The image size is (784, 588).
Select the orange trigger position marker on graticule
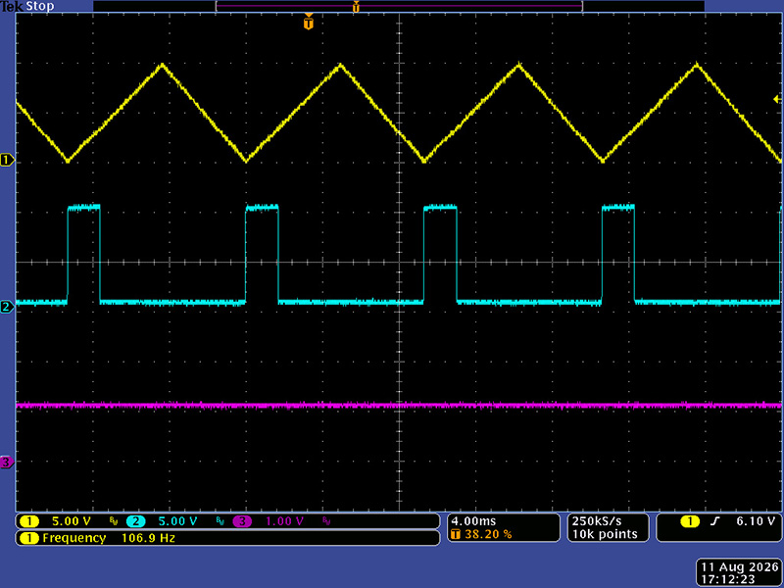click(x=309, y=23)
